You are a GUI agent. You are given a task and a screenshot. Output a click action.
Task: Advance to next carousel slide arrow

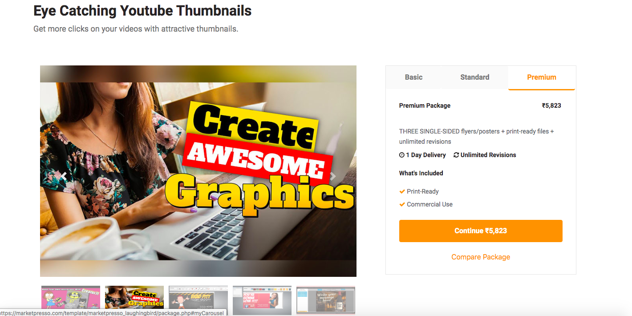coord(333,176)
